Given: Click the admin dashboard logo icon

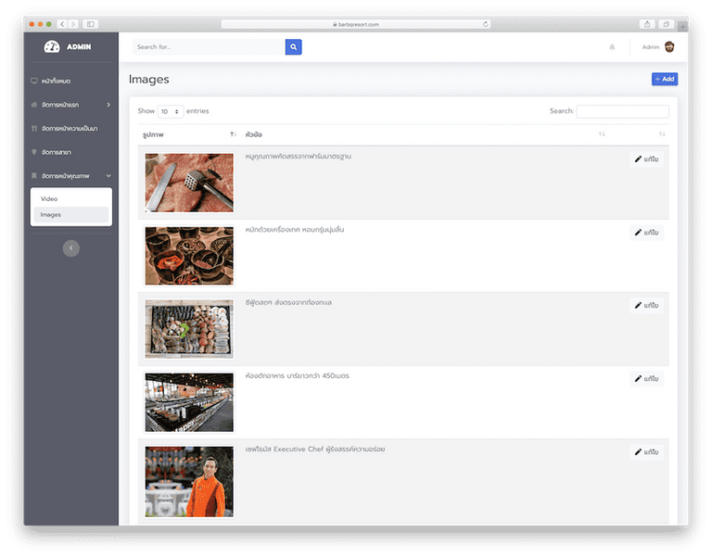Looking at the screenshot, I should (52, 46).
